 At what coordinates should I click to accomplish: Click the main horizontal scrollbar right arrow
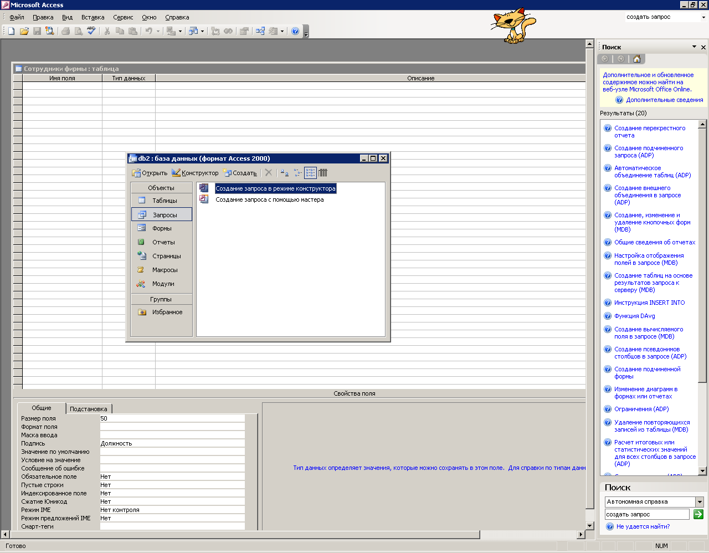coord(581,535)
